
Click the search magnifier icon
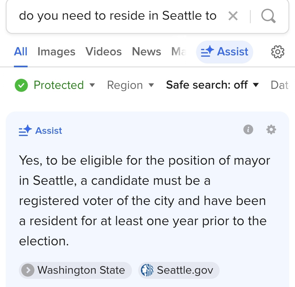tap(268, 16)
